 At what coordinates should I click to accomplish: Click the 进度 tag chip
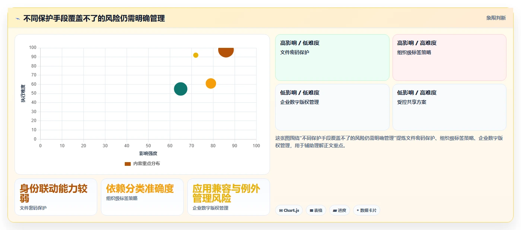click(340, 210)
